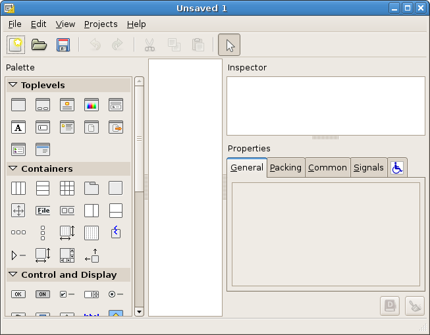The width and height of the screenshot is (430, 335).
Task: Open the Help menu
Action: point(136,24)
